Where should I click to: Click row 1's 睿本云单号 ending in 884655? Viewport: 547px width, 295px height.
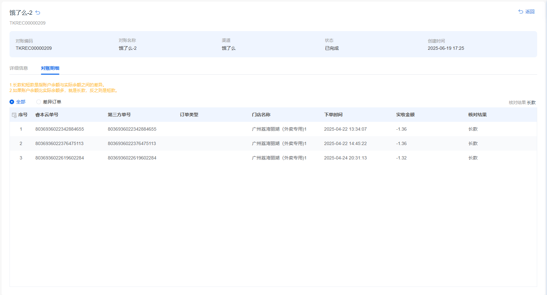60,129
